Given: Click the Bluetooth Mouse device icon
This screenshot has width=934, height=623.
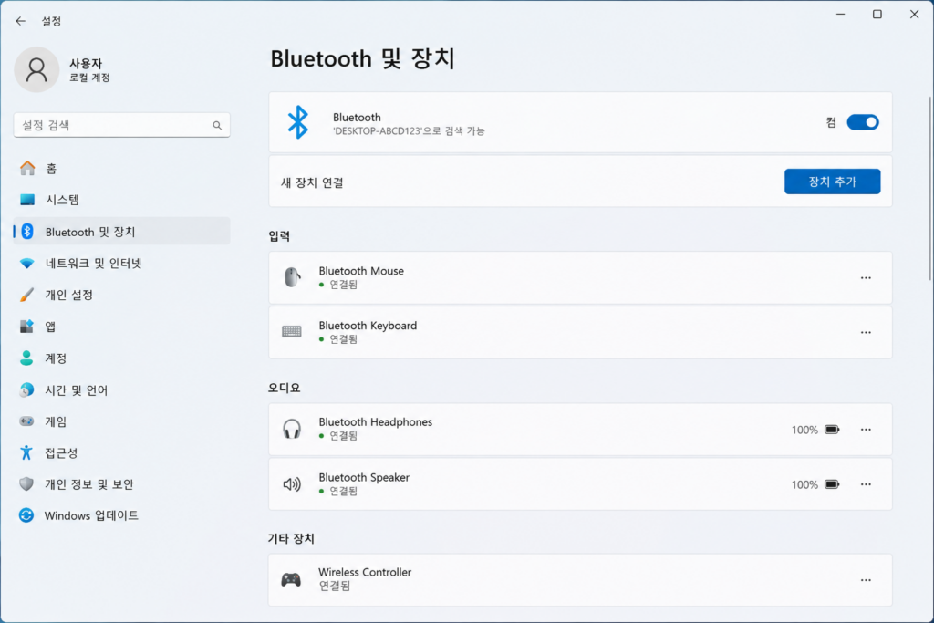Looking at the screenshot, I should click(292, 277).
